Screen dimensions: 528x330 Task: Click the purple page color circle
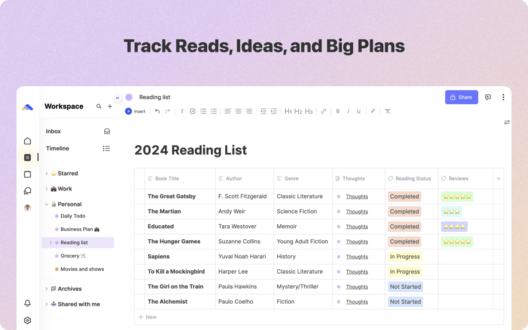(x=129, y=97)
